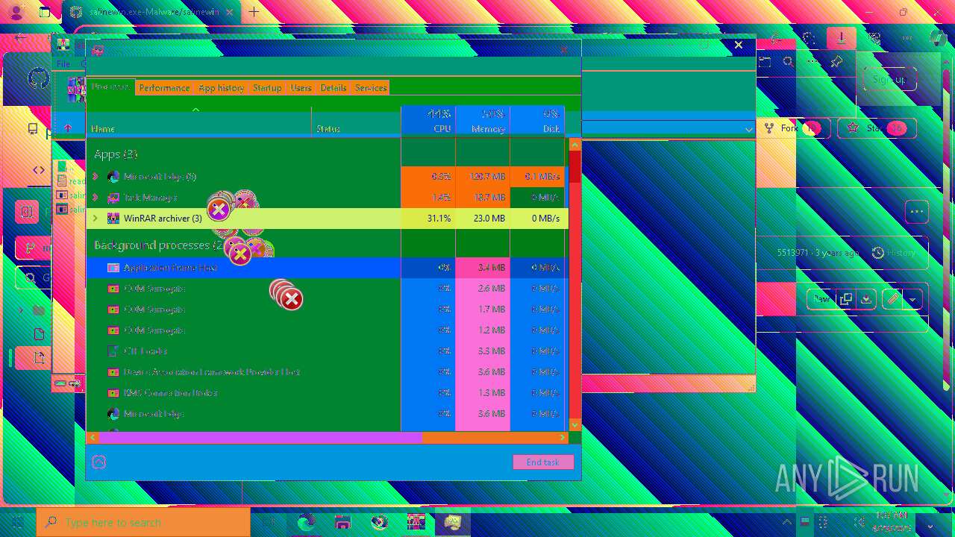
Task: Star the GitHub repository
Action: (877, 128)
